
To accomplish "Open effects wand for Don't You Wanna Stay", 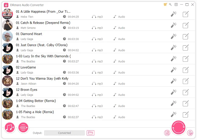I will (173, 81).
